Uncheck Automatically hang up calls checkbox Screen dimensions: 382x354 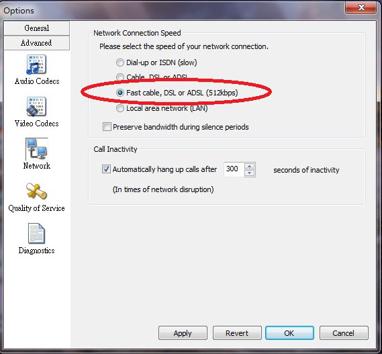tap(106, 169)
